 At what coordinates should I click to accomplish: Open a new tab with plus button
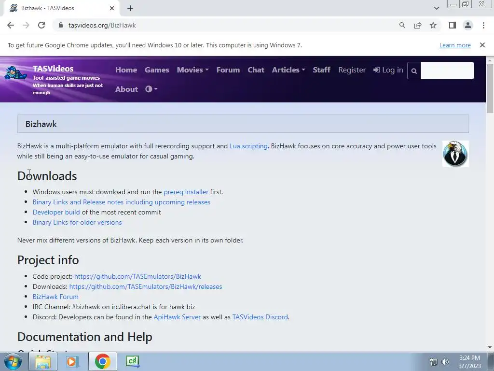[x=130, y=8]
